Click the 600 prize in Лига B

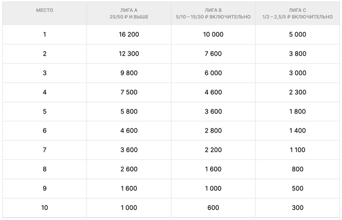point(213,208)
